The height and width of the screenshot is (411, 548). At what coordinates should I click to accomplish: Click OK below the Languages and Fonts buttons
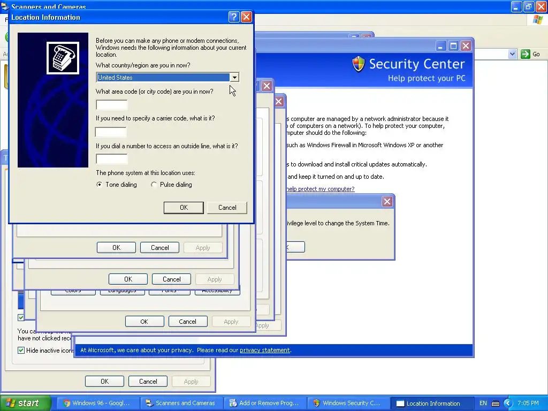point(144,322)
